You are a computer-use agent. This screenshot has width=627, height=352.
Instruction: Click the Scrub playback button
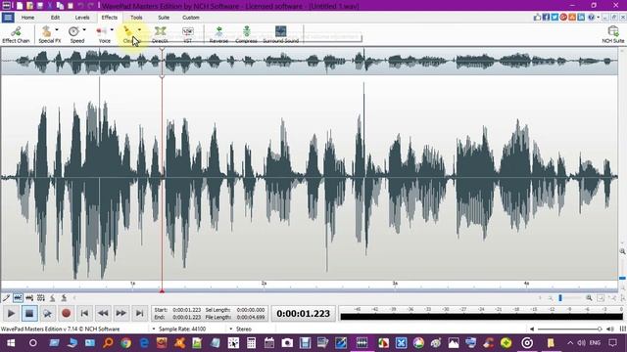pyautogui.click(x=48, y=314)
